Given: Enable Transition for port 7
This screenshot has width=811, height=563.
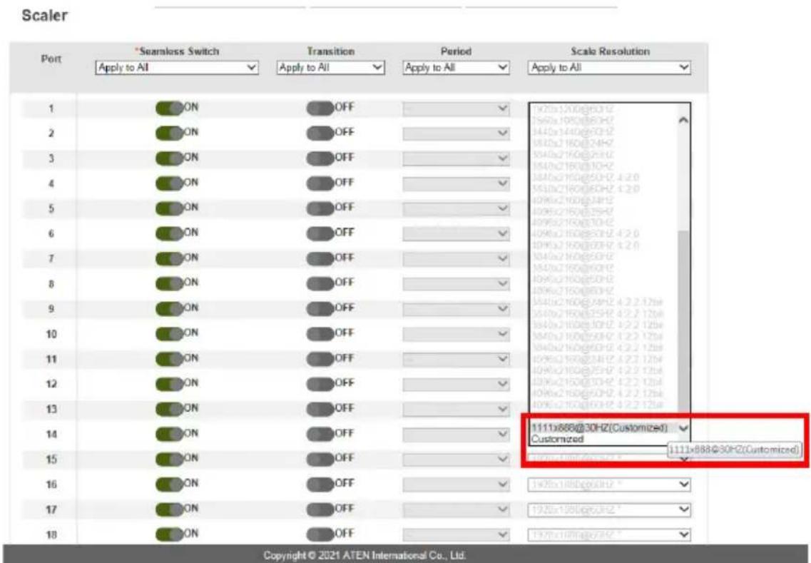Looking at the screenshot, I should click(320, 259).
